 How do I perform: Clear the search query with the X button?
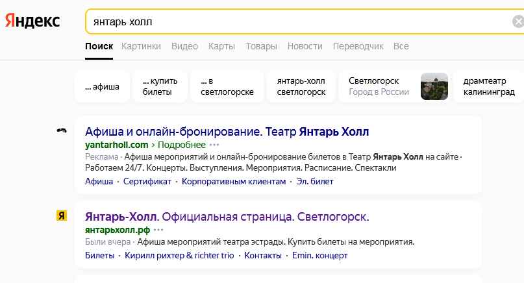point(518,22)
